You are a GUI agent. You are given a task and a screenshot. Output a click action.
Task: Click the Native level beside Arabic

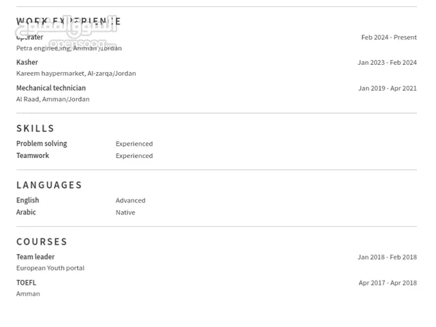click(x=125, y=213)
